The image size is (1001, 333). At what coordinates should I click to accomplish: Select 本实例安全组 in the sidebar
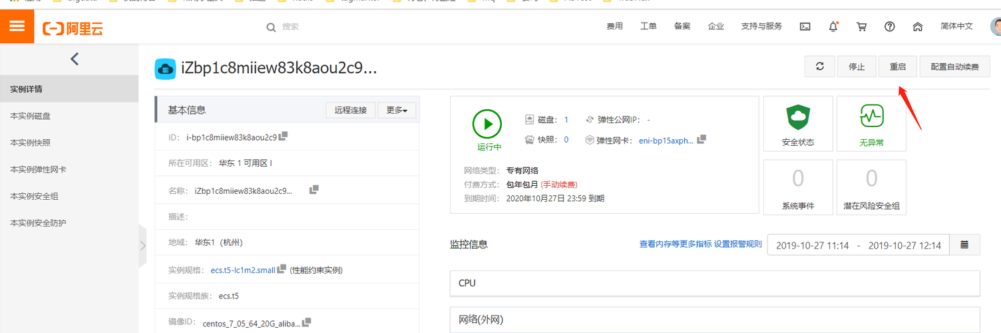click(69, 196)
